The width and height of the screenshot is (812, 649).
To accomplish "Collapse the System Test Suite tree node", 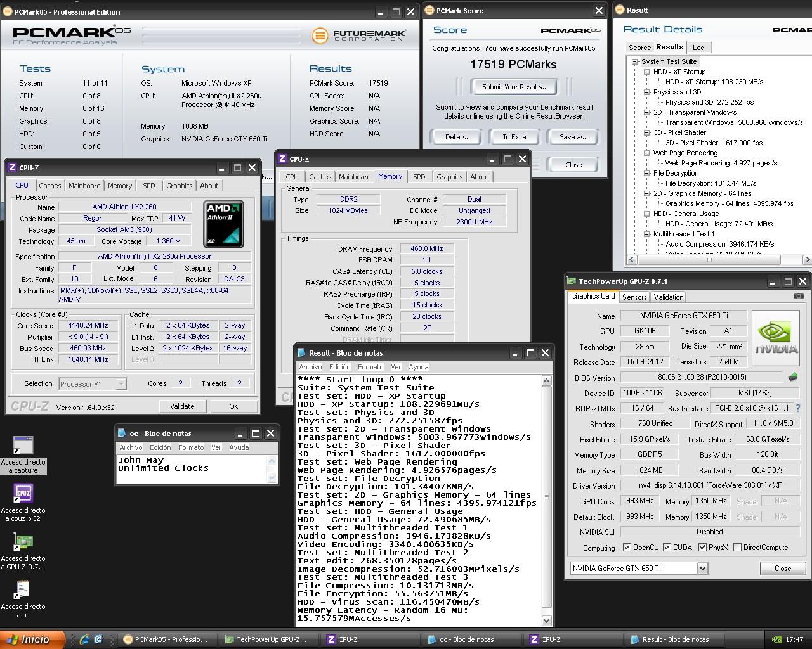I will point(634,61).
